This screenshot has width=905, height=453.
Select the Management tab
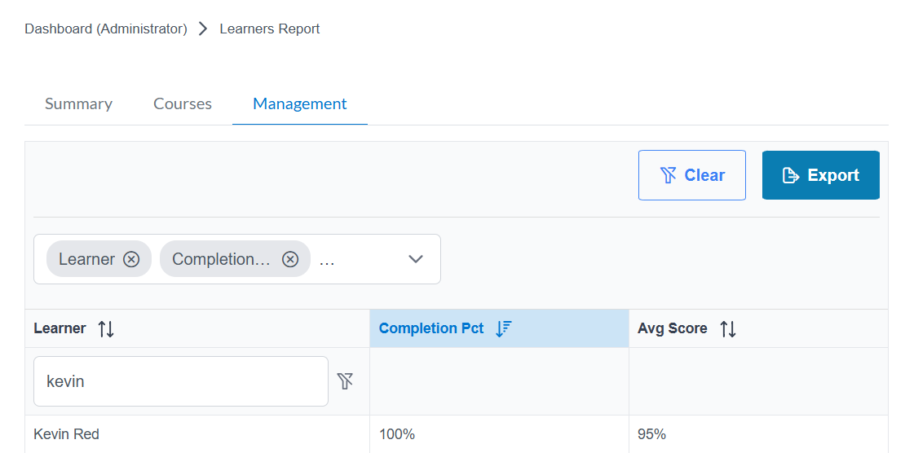(300, 104)
